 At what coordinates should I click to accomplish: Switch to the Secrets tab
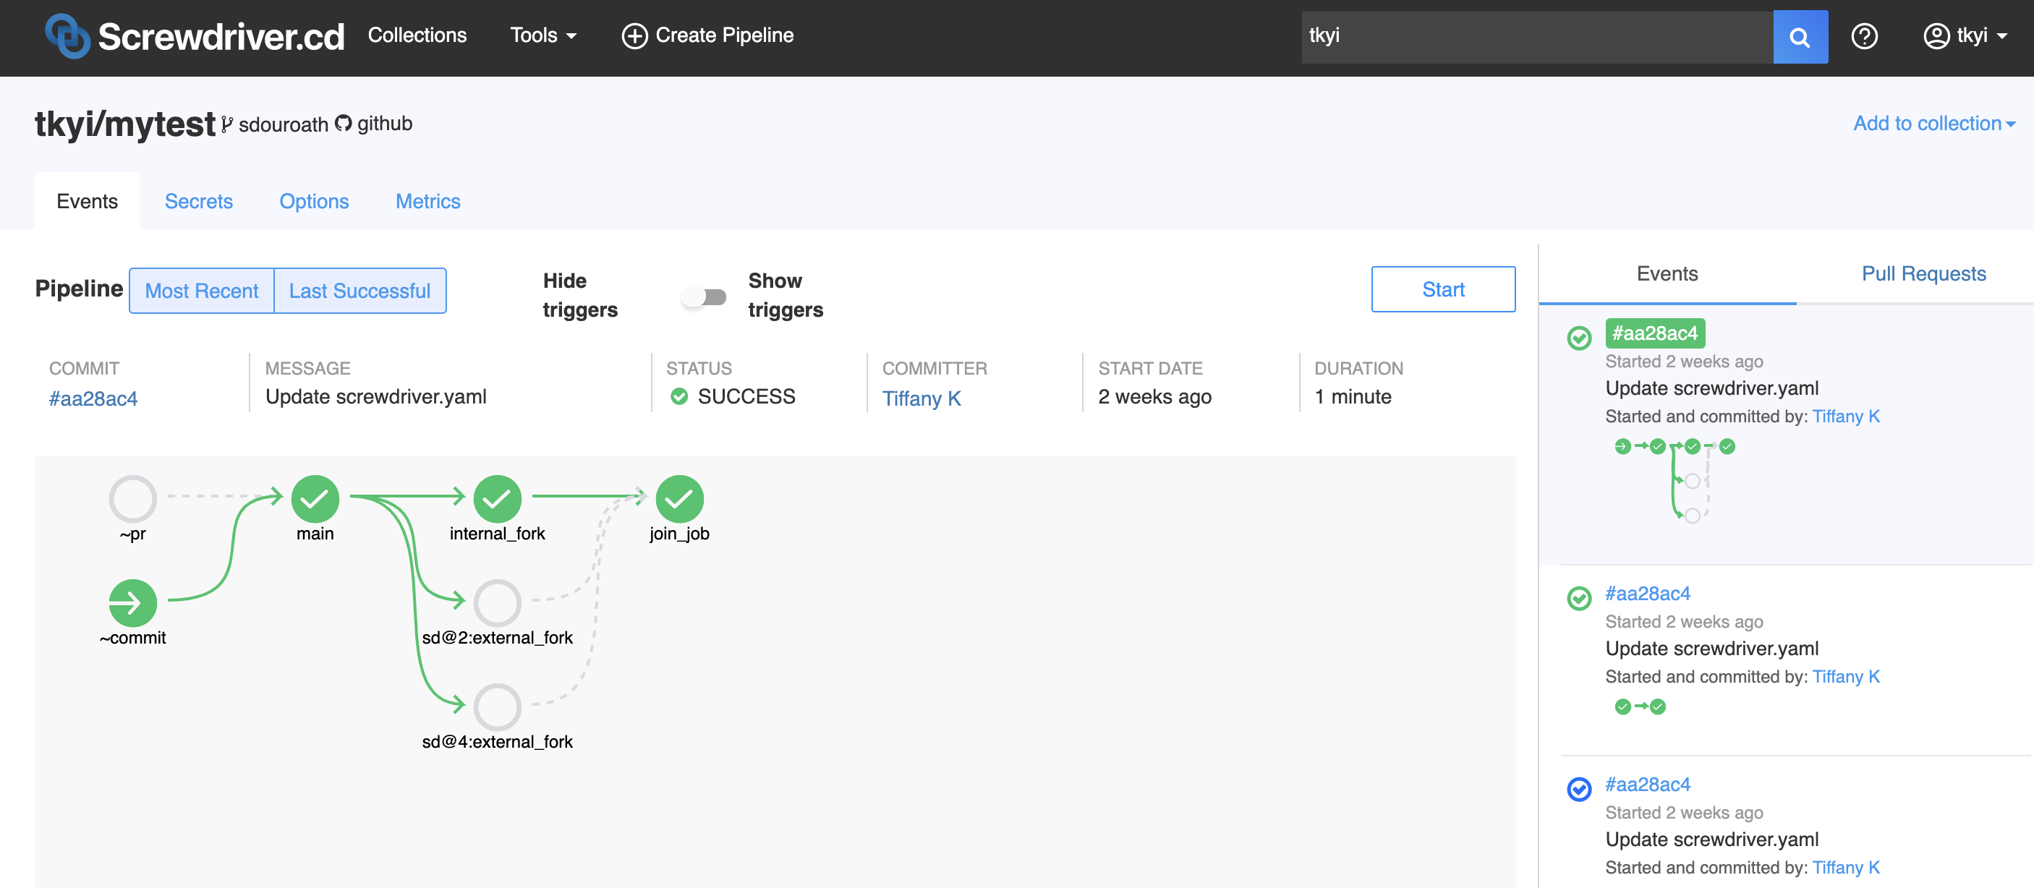pyautogui.click(x=198, y=201)
